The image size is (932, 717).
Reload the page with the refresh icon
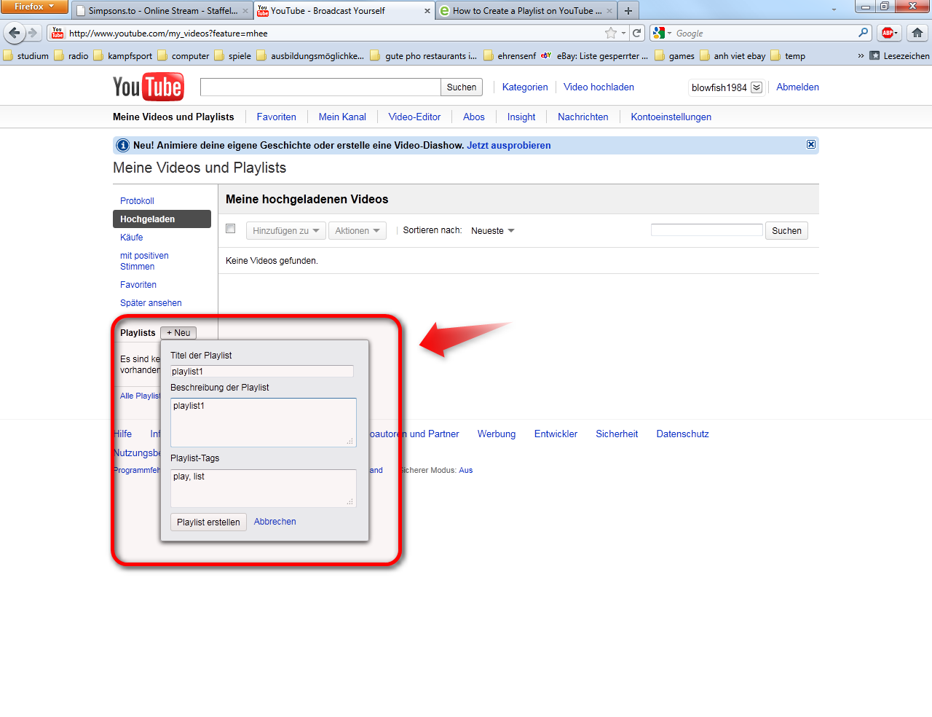tap(637, 33)
